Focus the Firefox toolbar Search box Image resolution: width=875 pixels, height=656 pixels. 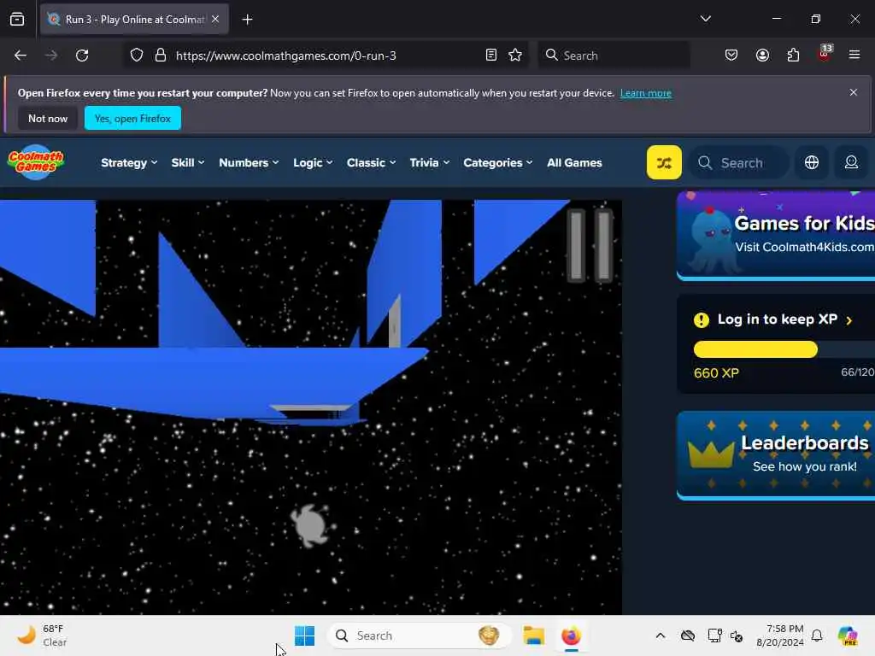coord(614,56)
